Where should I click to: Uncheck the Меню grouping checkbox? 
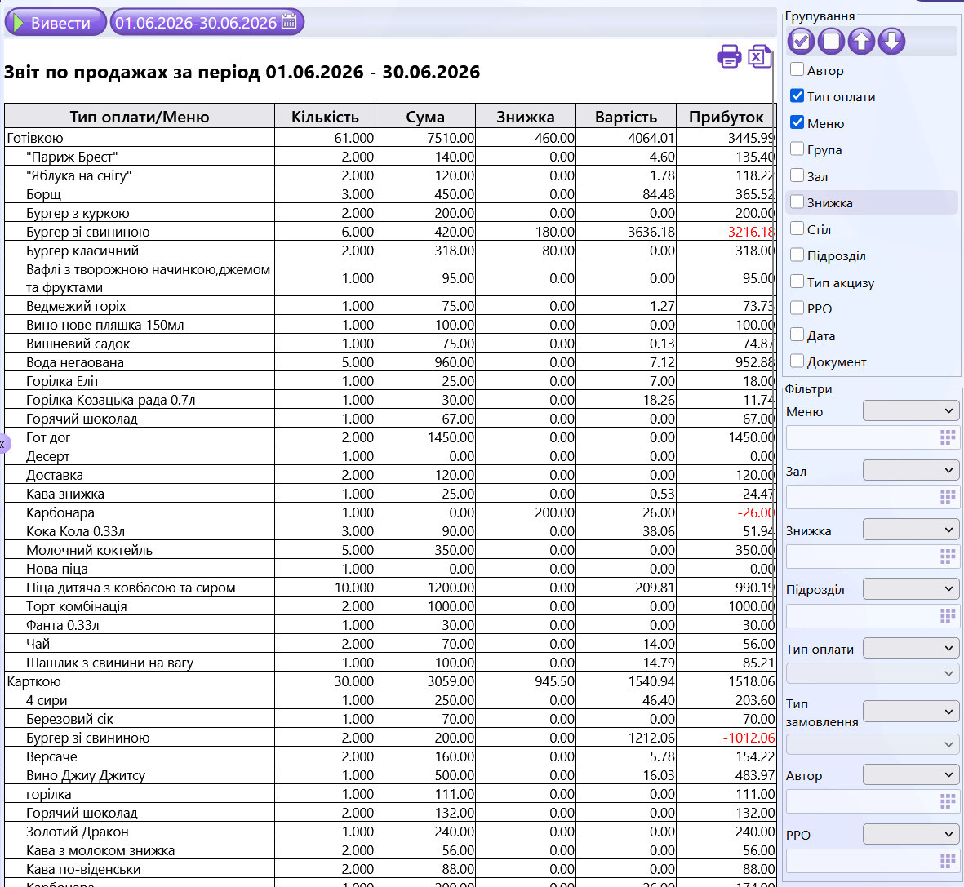point(797,122)
